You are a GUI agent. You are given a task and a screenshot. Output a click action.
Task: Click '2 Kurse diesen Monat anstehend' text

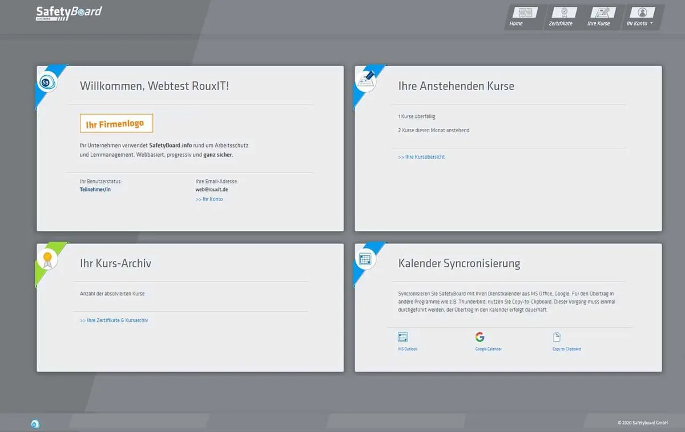tap(434, 131)
